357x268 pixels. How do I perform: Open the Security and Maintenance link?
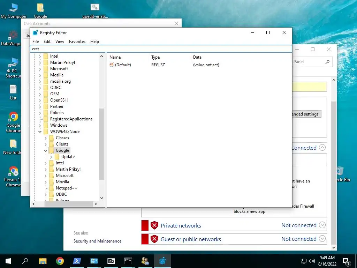[x=97, y=241]
